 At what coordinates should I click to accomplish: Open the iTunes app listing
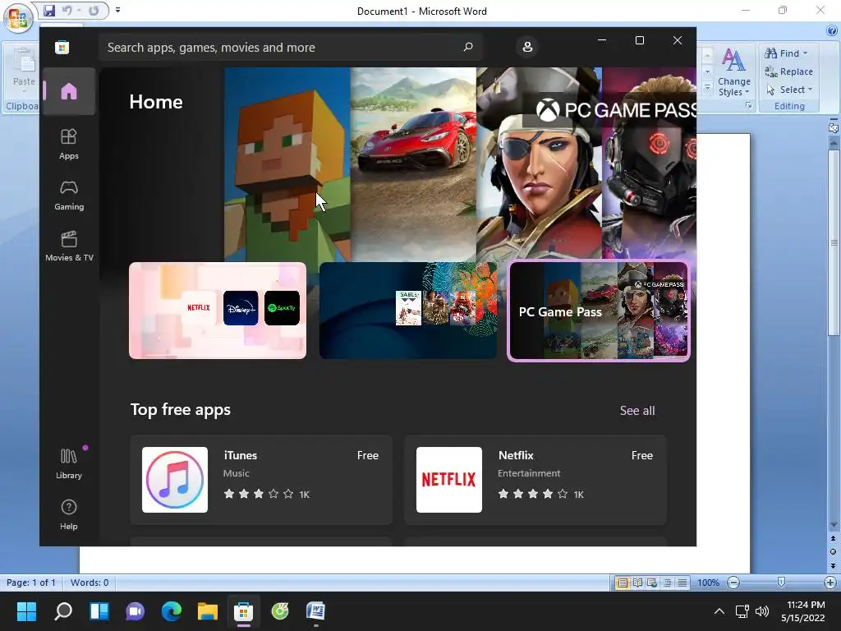[x=261, y=480]
